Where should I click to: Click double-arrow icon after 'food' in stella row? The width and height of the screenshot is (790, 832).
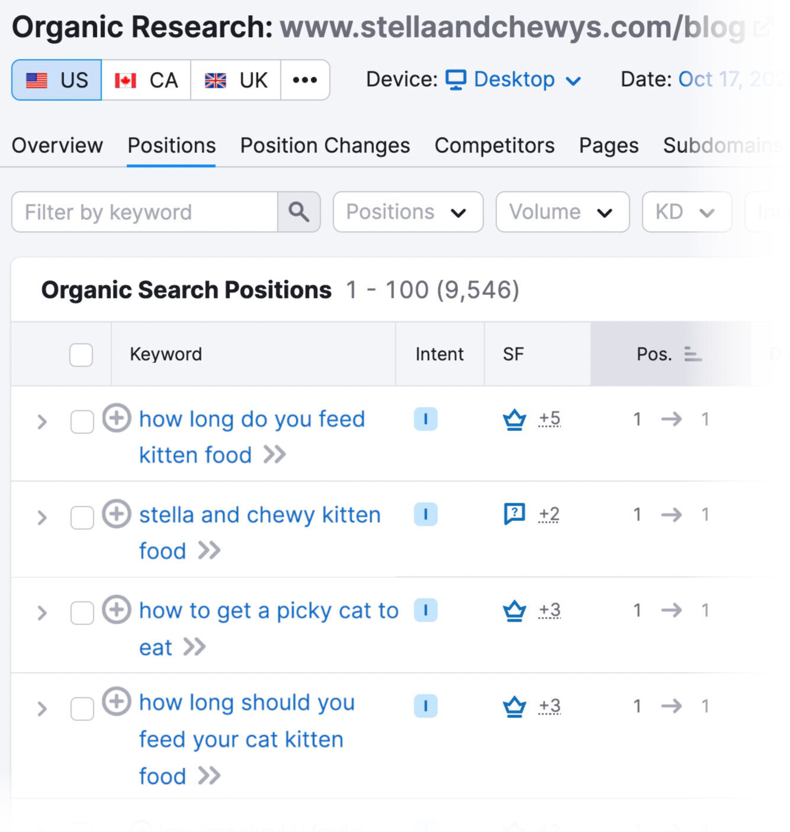(210, 550)
